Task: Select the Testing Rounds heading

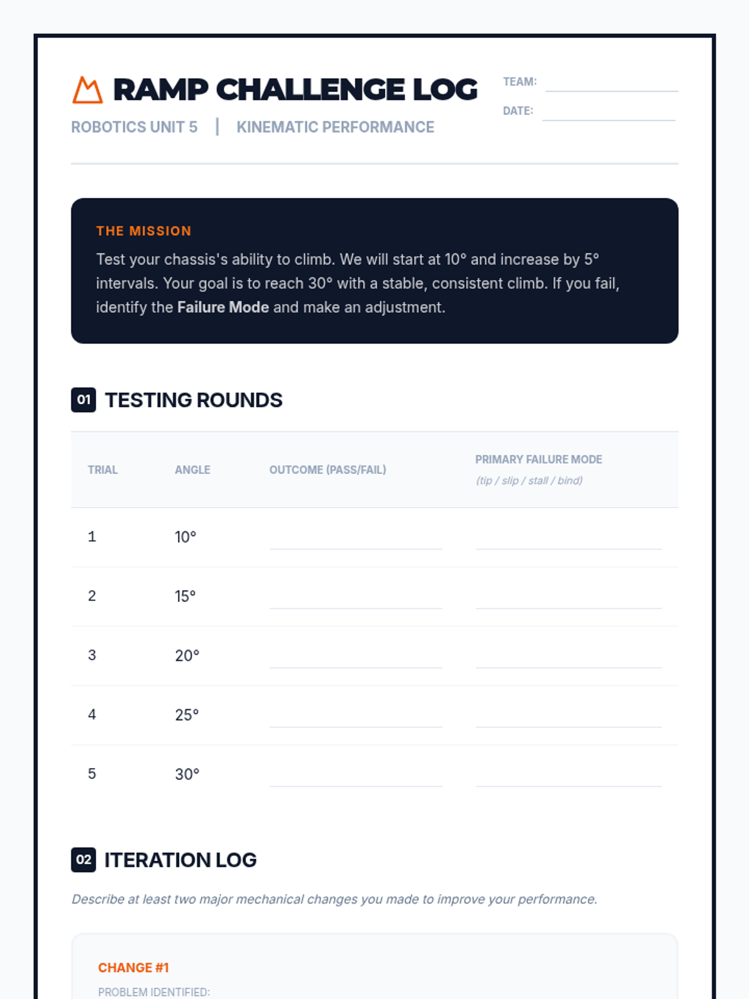Action: [x=193, y=400]
